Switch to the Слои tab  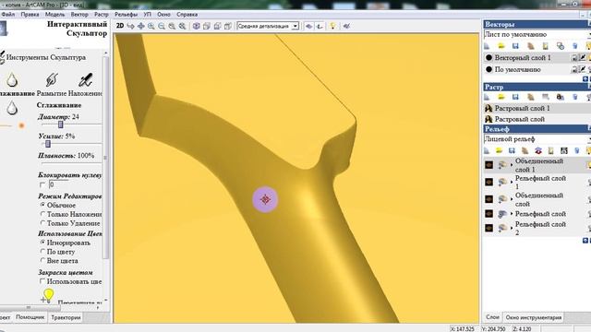492,317
